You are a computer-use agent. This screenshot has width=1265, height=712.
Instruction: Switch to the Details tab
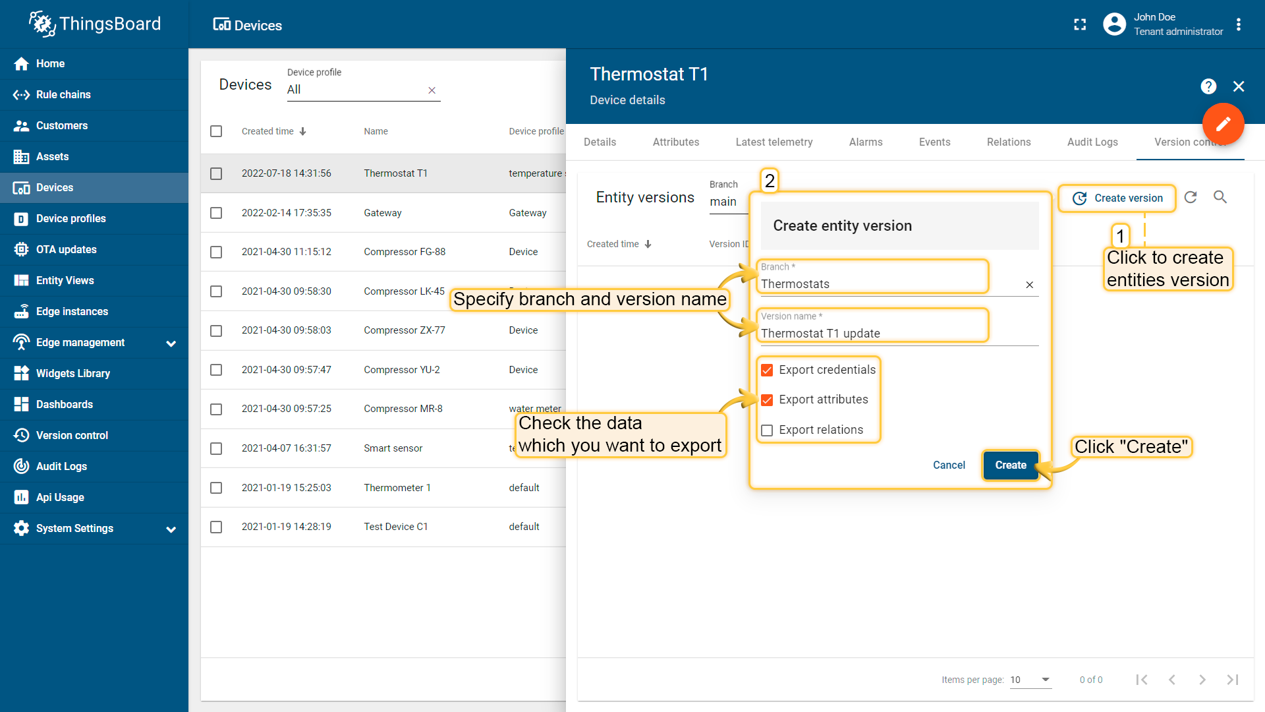click(600, 142)
